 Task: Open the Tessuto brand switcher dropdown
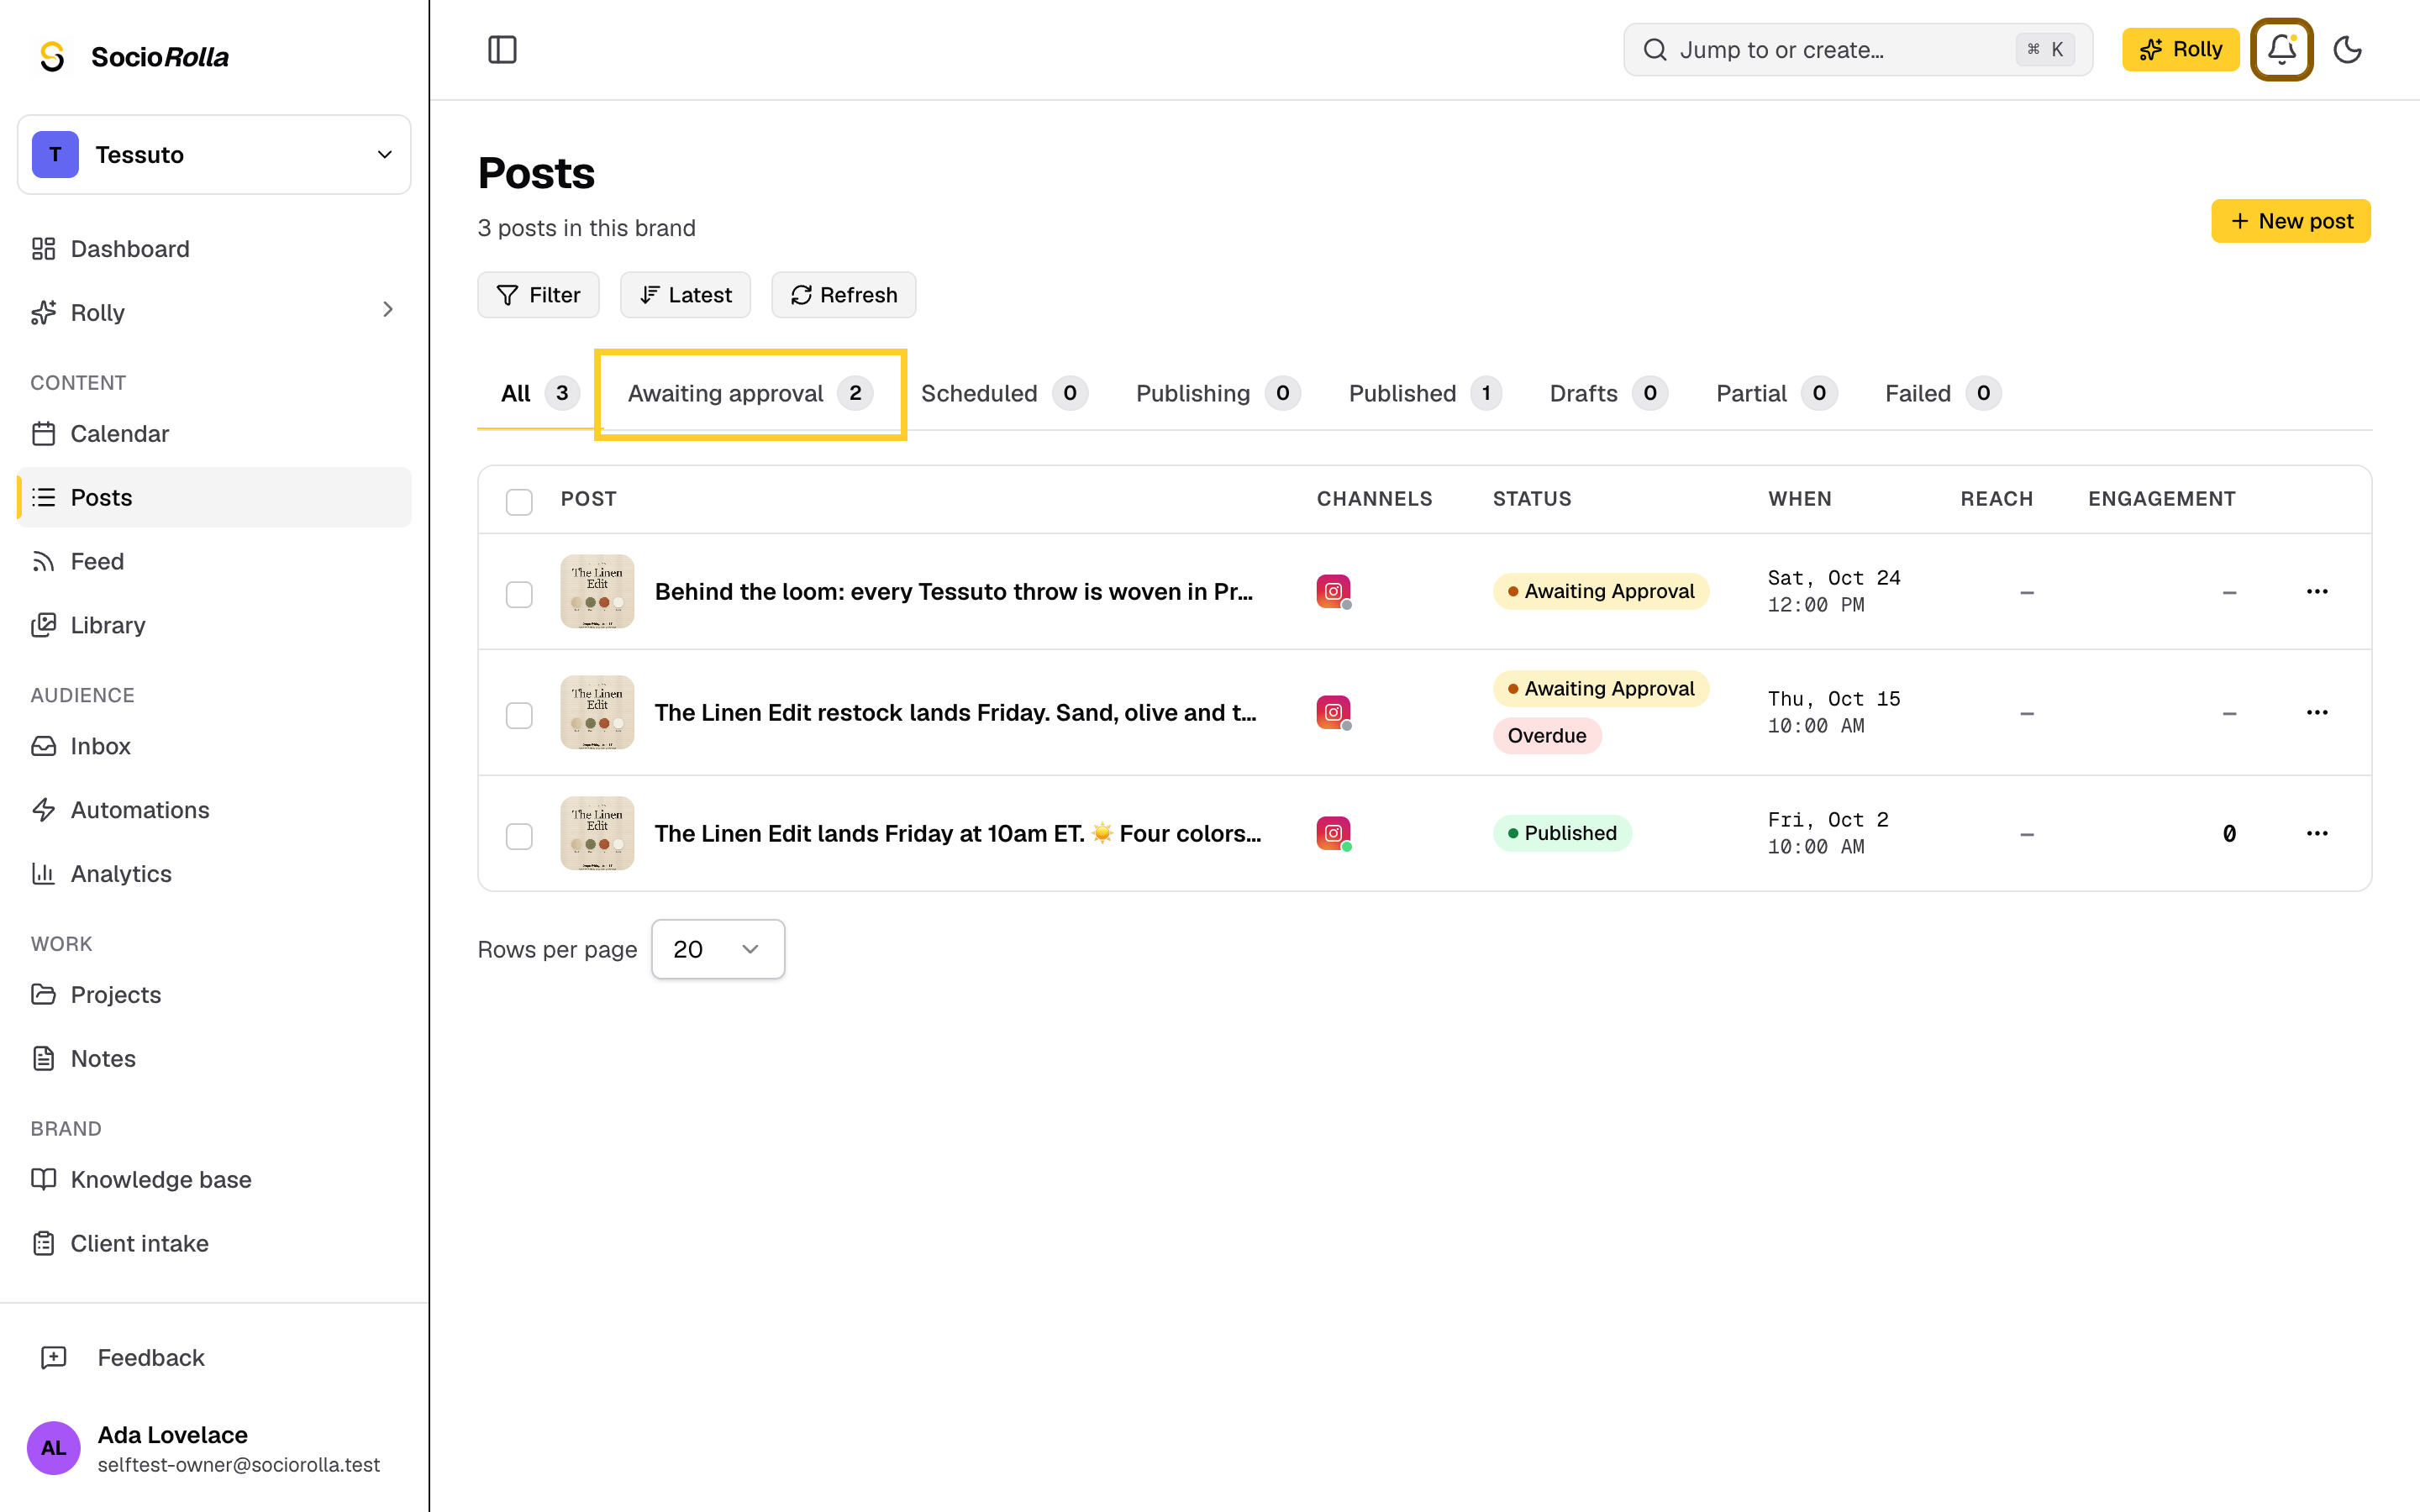[214, 155]
